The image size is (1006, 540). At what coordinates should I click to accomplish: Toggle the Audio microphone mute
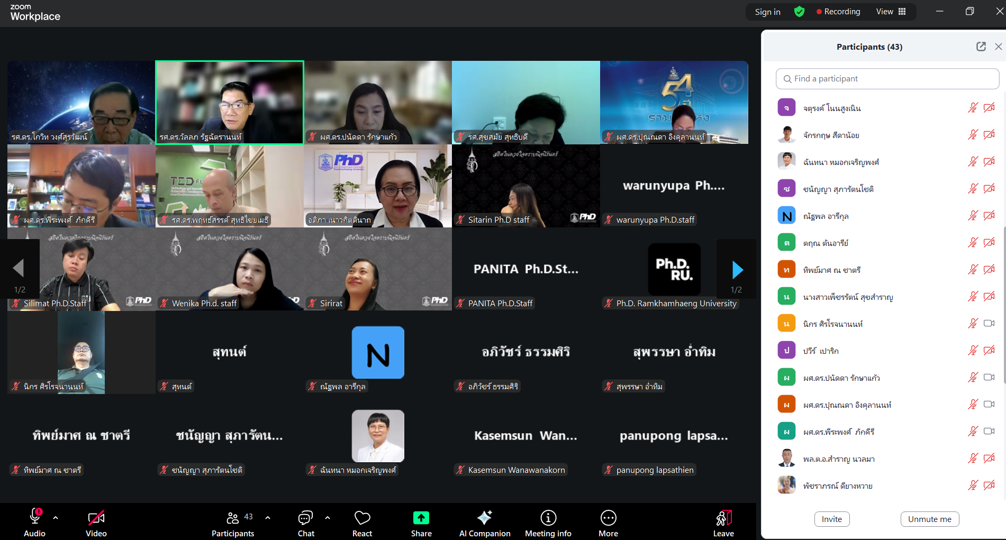[35, 517]
